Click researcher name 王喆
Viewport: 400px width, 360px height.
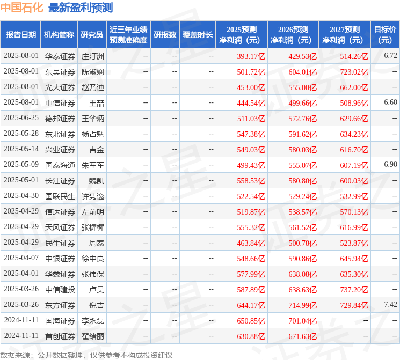(x=97, y=103)
